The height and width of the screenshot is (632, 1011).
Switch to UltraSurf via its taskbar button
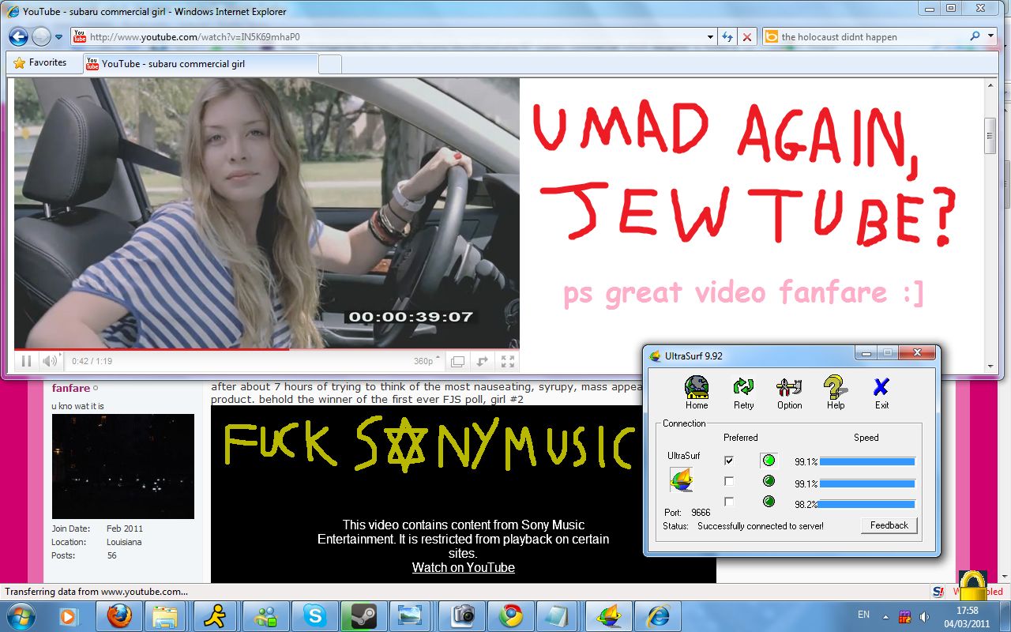click(608, 615)
